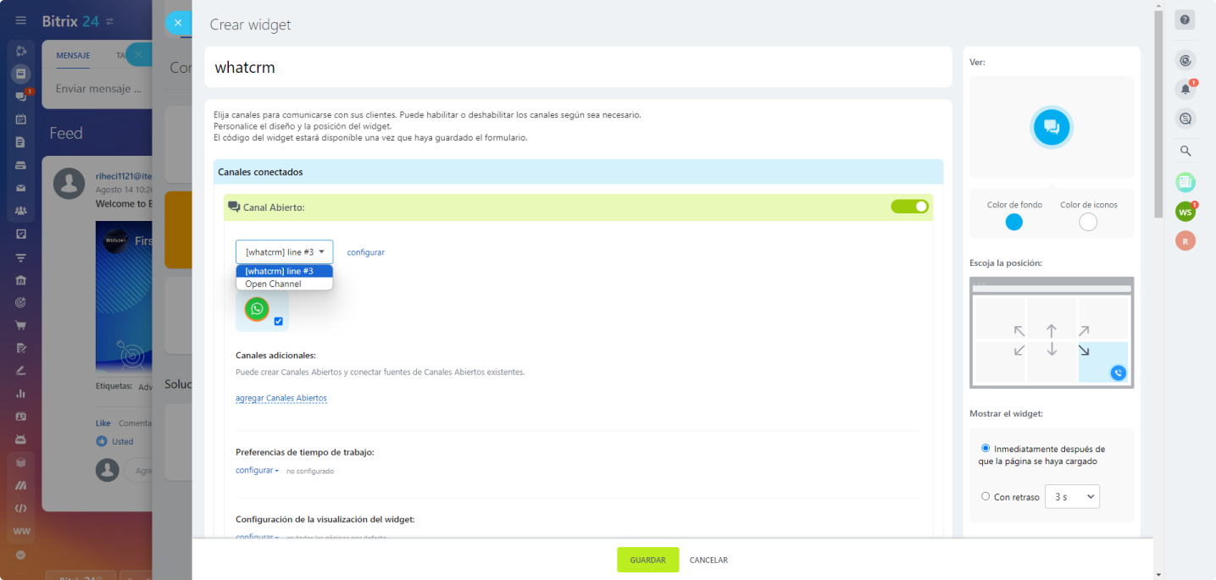
Task: Uncheck the WhatsApp channel checkbox
Action: point(279,322)
